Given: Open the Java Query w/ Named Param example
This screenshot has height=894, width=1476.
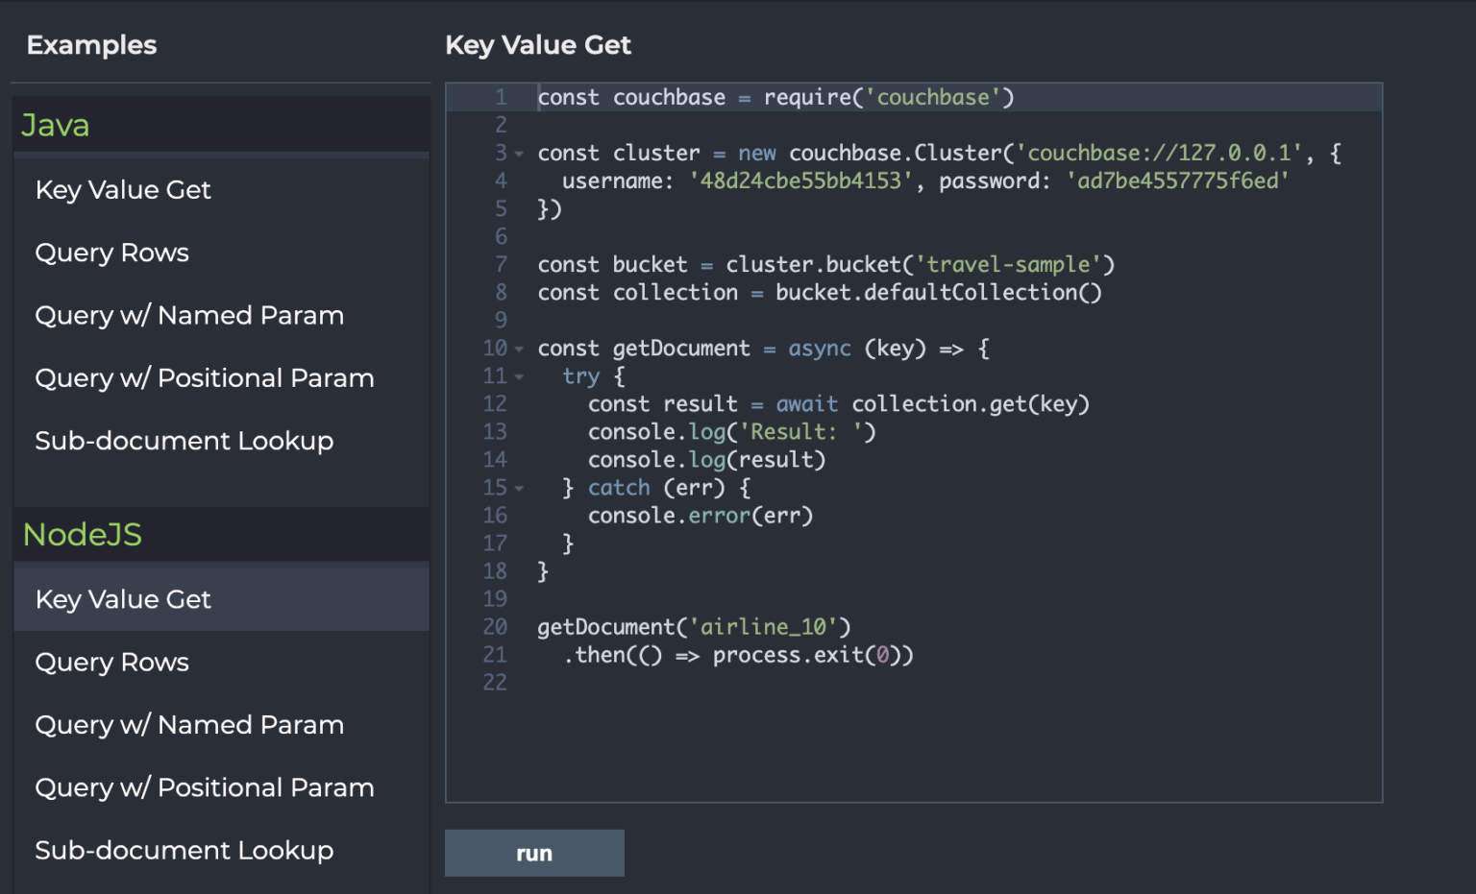Looking at the screenshot, I should click(x=189, y=315).
